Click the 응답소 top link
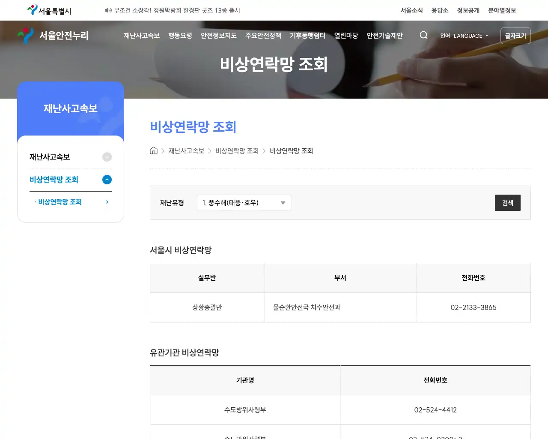548x439 pixels. click(440, 10)
